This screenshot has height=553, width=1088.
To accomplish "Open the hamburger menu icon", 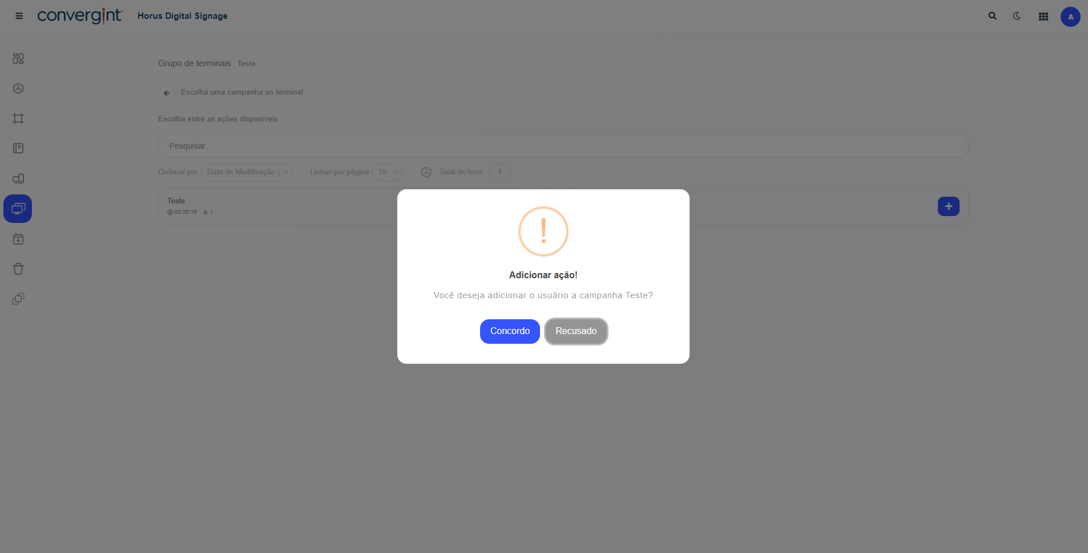I will (x=19, y=16).
